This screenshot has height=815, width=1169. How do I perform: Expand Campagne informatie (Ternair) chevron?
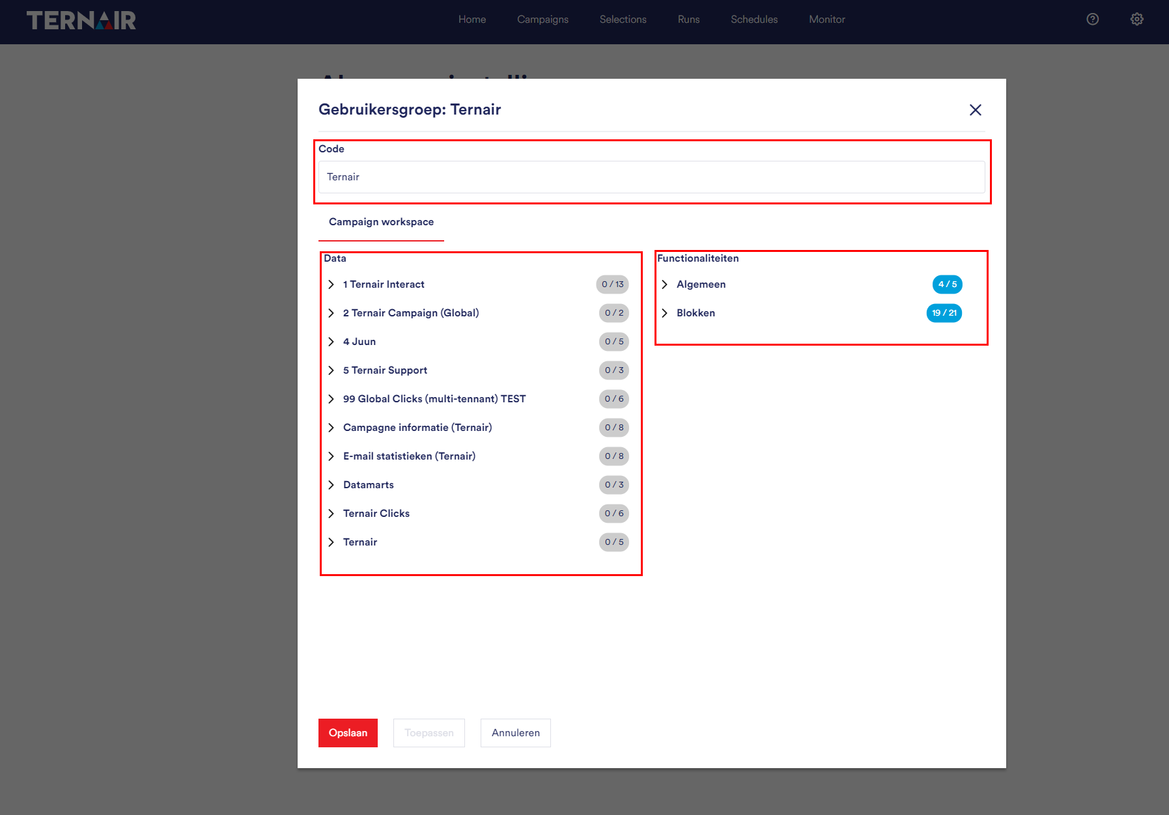(x=331, y=428)
